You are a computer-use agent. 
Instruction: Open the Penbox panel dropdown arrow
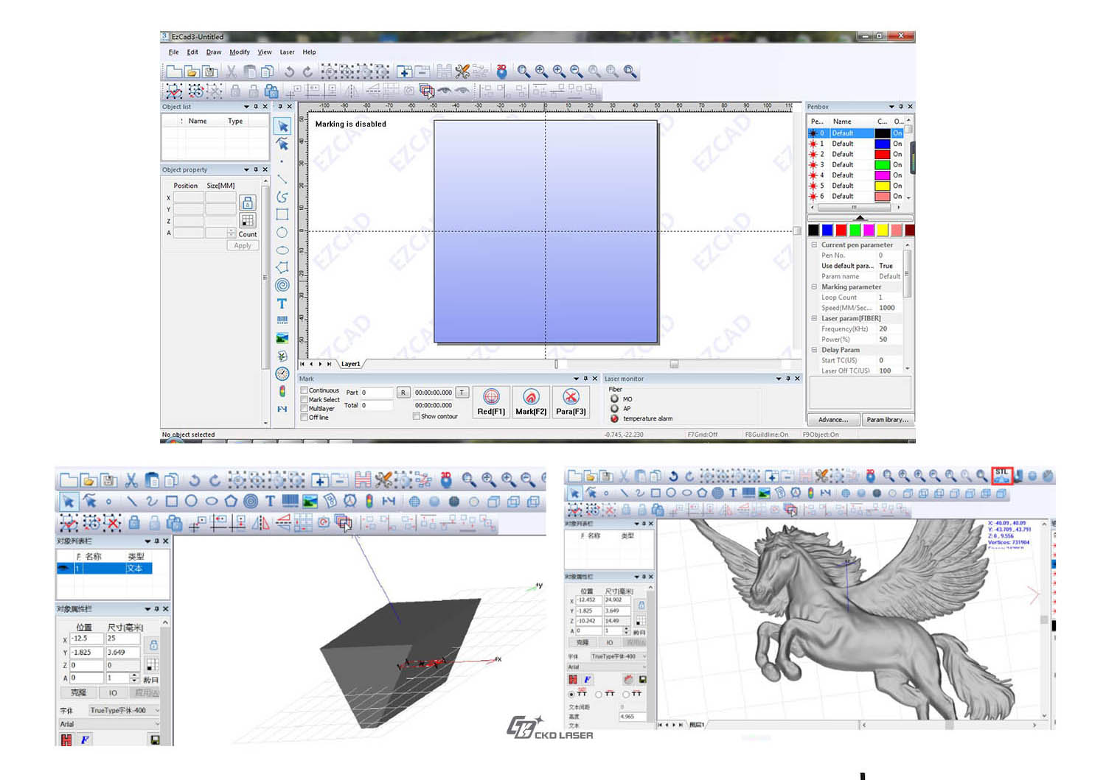click(891, 106)
